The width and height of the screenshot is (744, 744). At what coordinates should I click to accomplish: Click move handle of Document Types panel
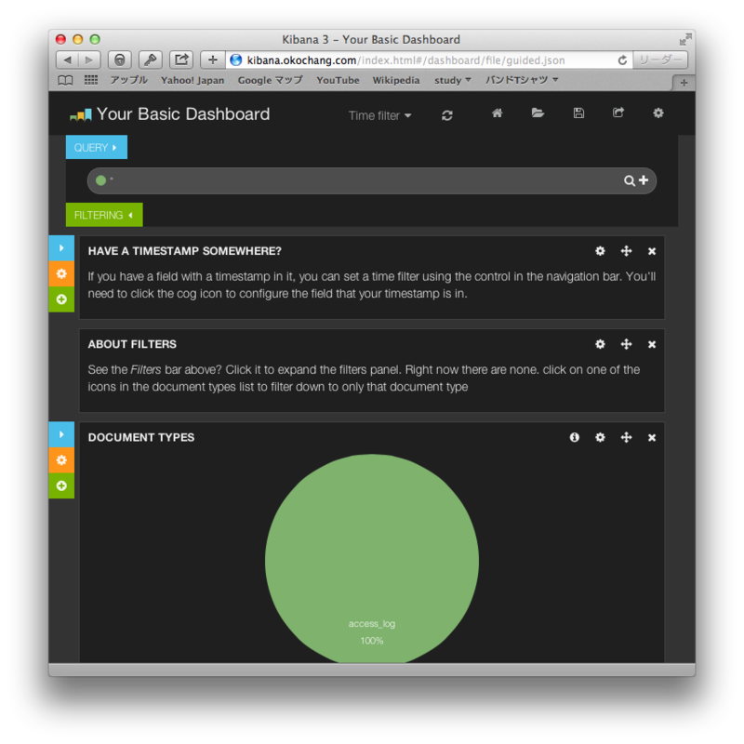click(x=626, y=437)
